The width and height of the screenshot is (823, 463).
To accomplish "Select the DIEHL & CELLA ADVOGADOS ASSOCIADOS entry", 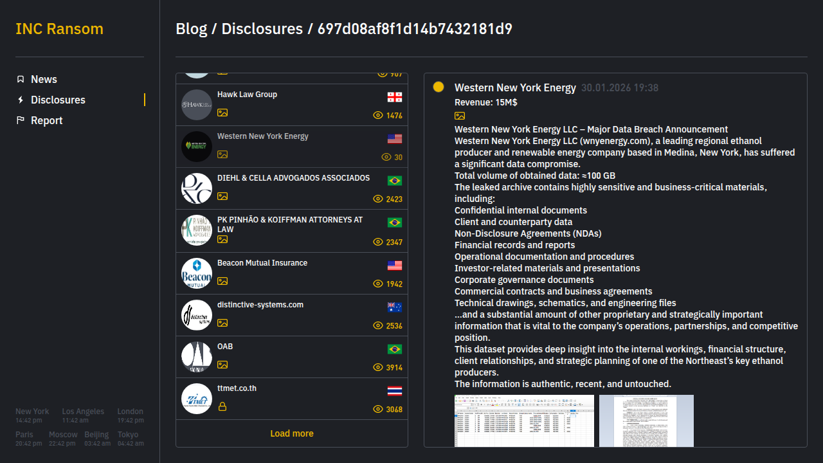I will (x=293, y=178).
